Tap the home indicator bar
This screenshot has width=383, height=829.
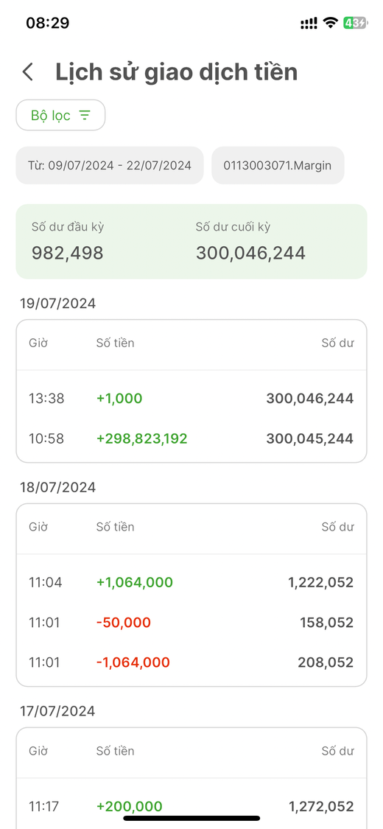[x=191, y=818]
